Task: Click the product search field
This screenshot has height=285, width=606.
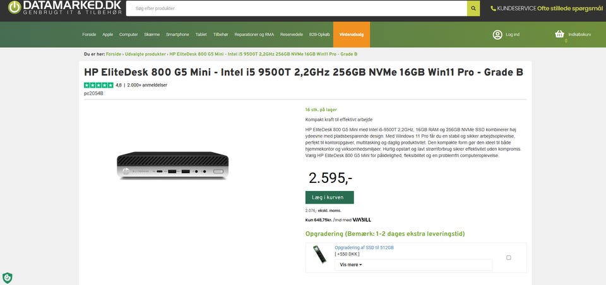Action: coord(297,9)
